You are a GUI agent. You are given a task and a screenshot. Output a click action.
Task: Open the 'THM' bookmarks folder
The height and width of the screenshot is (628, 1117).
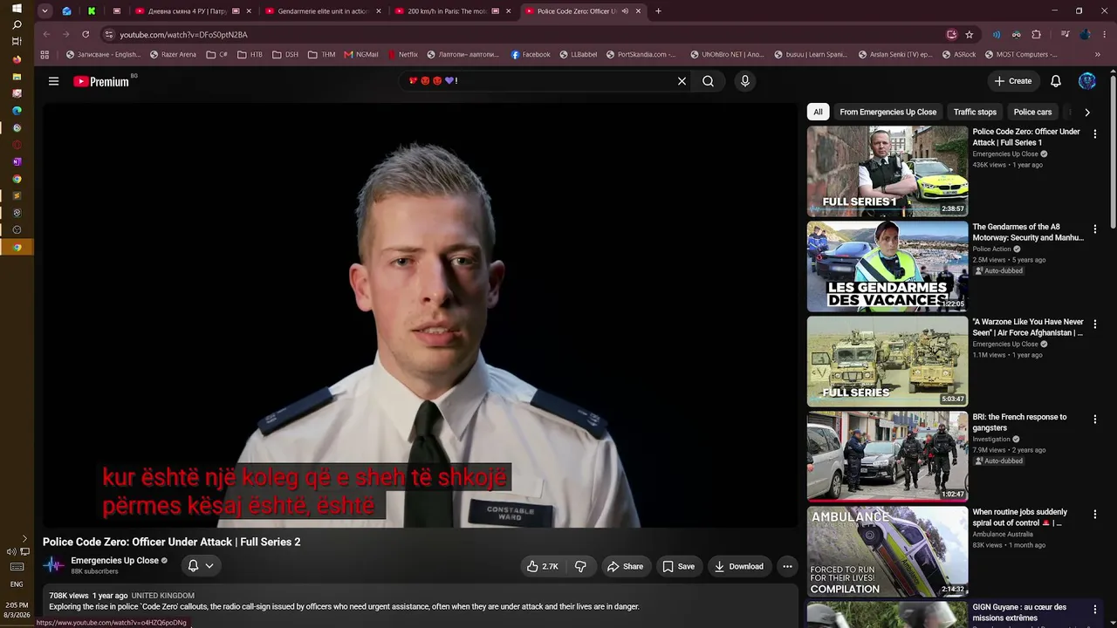[321, 54]
